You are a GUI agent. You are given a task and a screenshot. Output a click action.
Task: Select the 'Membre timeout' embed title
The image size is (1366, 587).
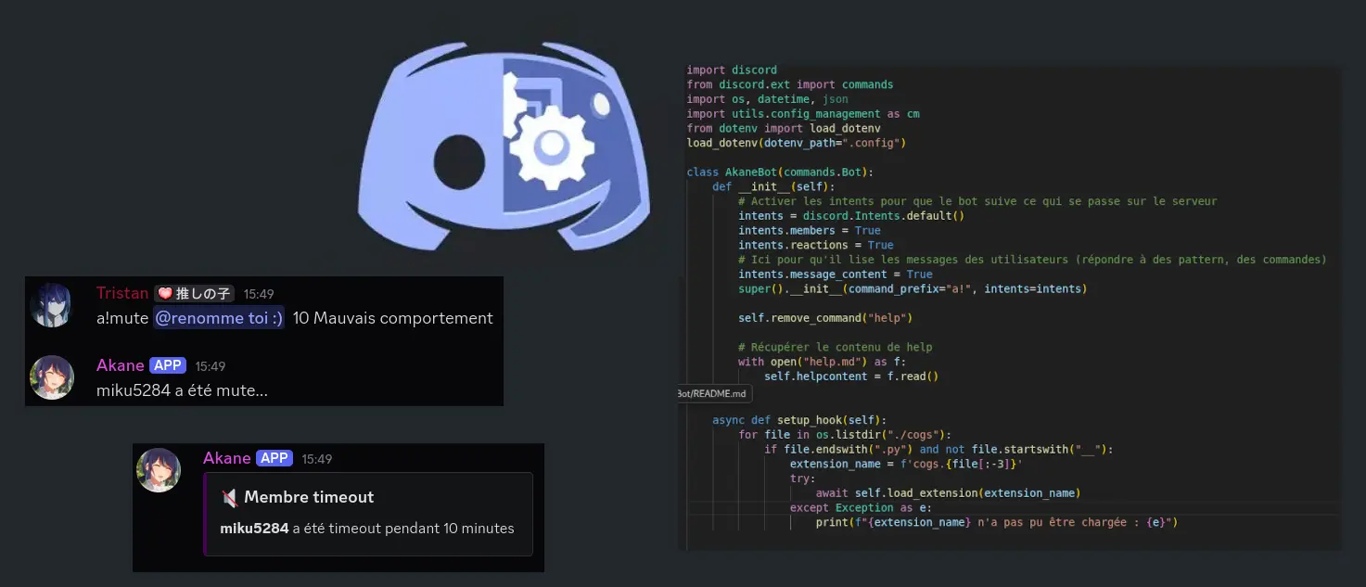point(309,498)
